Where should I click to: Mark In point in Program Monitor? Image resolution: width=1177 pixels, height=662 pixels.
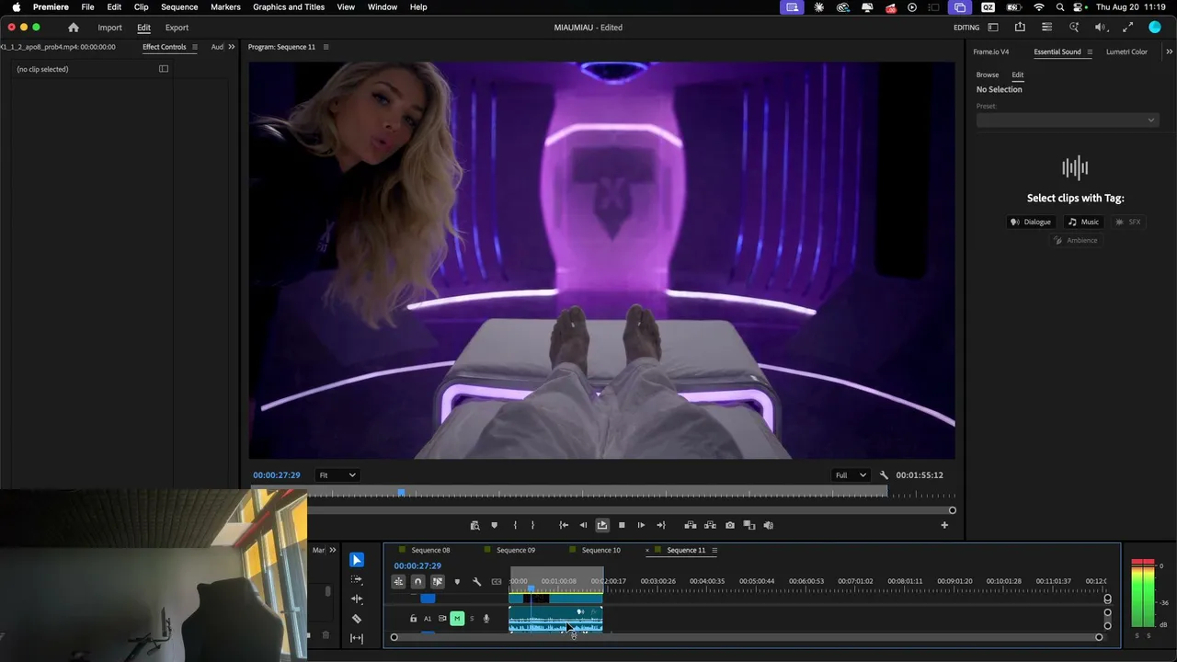(514, 525)
